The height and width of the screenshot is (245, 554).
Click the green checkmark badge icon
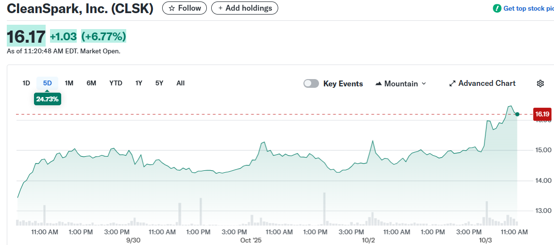[x=497, y=8]
